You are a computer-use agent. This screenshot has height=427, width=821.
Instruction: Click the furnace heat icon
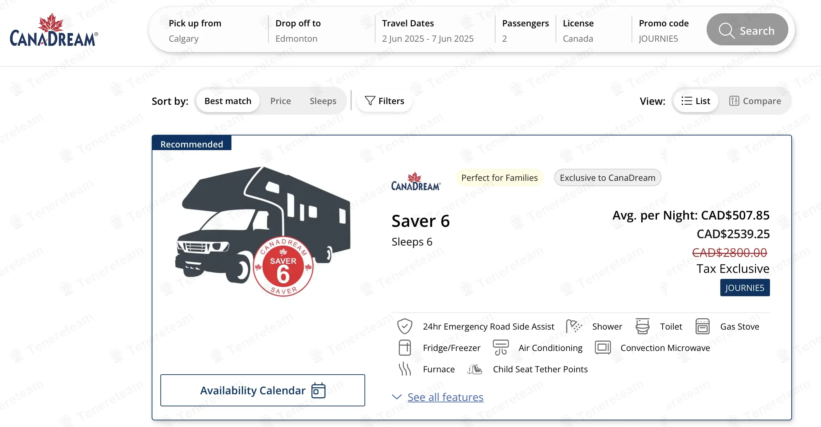(404, 369)
